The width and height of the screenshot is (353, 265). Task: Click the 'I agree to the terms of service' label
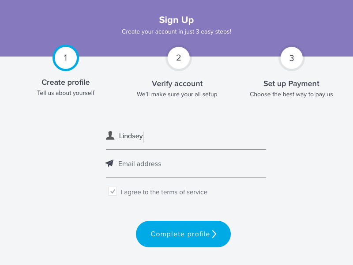(x=164, y=192)
